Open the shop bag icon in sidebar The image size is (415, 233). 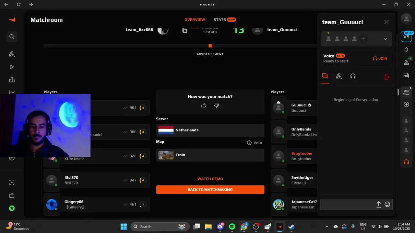[12, 195]
